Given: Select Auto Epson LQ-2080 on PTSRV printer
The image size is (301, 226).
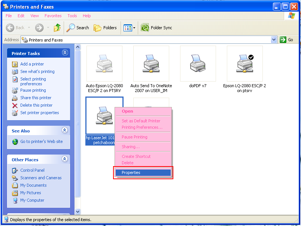Looking at the screenshot, I should coord(104,64).
